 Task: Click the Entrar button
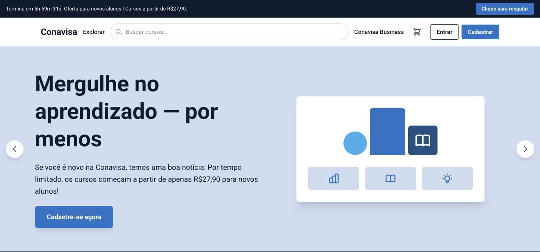coord(444,32)
